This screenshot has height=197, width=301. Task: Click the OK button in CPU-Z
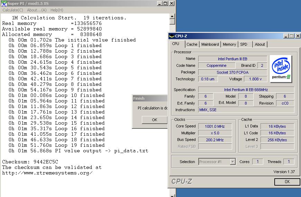287,182
